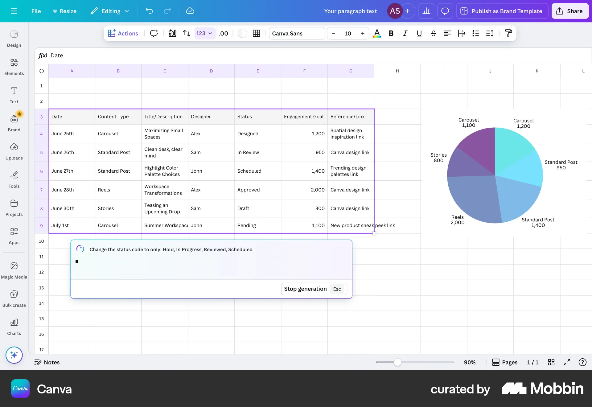Click Publish as Brand Template
Screen dimensions: 592x407
501,11
